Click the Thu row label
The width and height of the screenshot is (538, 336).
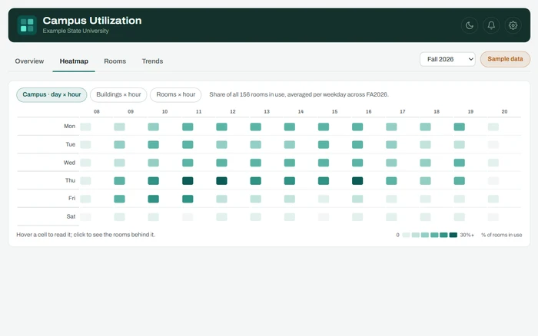70,180
